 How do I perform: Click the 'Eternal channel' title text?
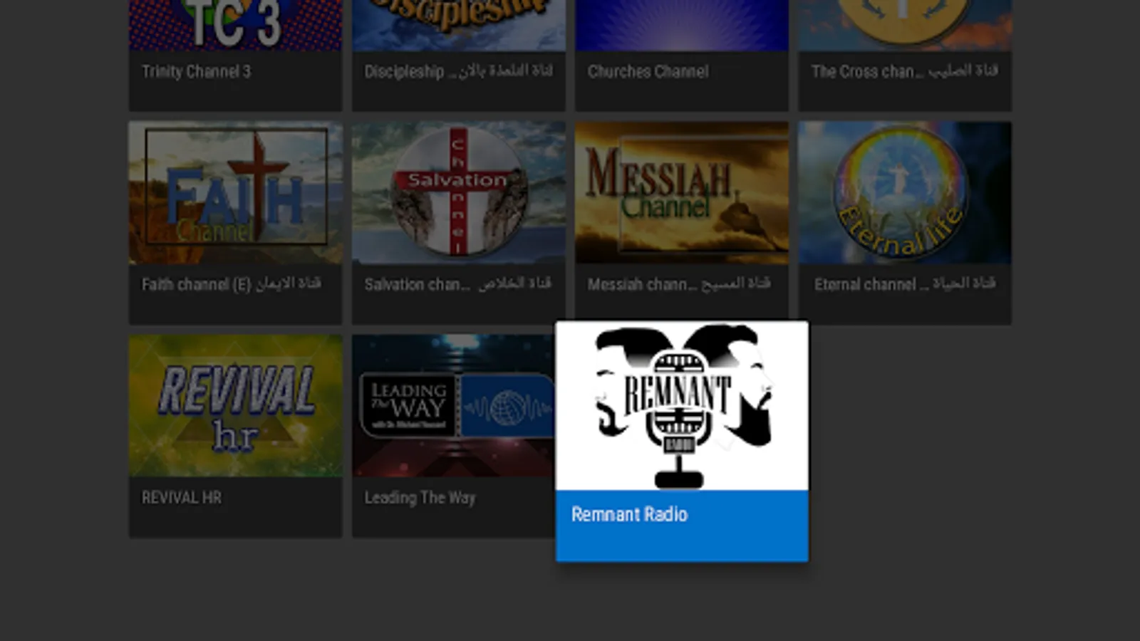[x=905, y=284]
